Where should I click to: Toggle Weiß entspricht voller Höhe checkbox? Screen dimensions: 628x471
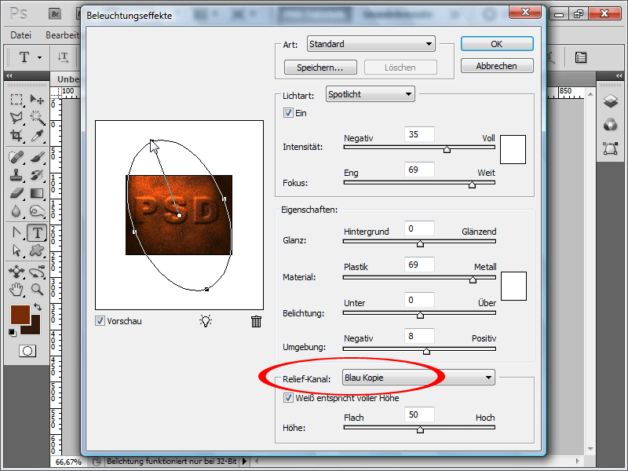pyautogui.click(x=288, y=398)
